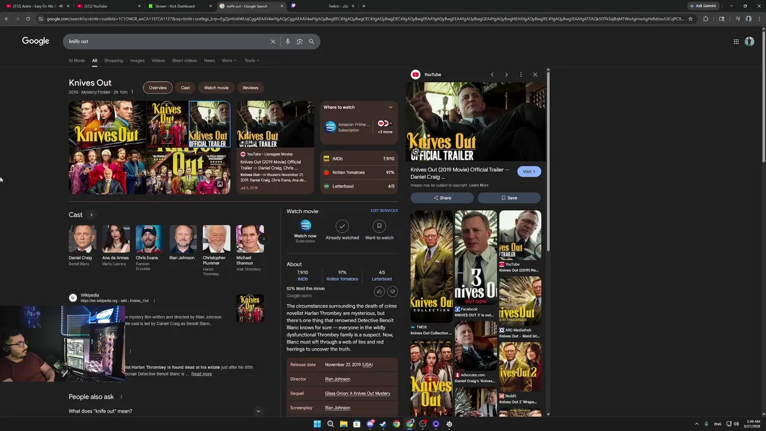Click Watch now on Prime Video
The width and height of the screenshot is (766, 431).
coord(305,230)
